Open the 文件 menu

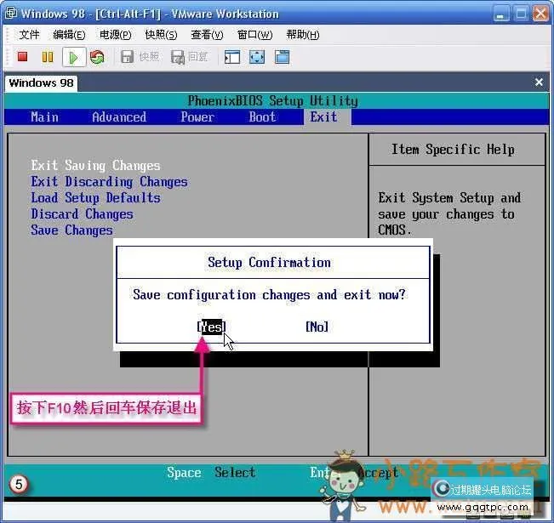pyautogui.click(x=29, y=35)
